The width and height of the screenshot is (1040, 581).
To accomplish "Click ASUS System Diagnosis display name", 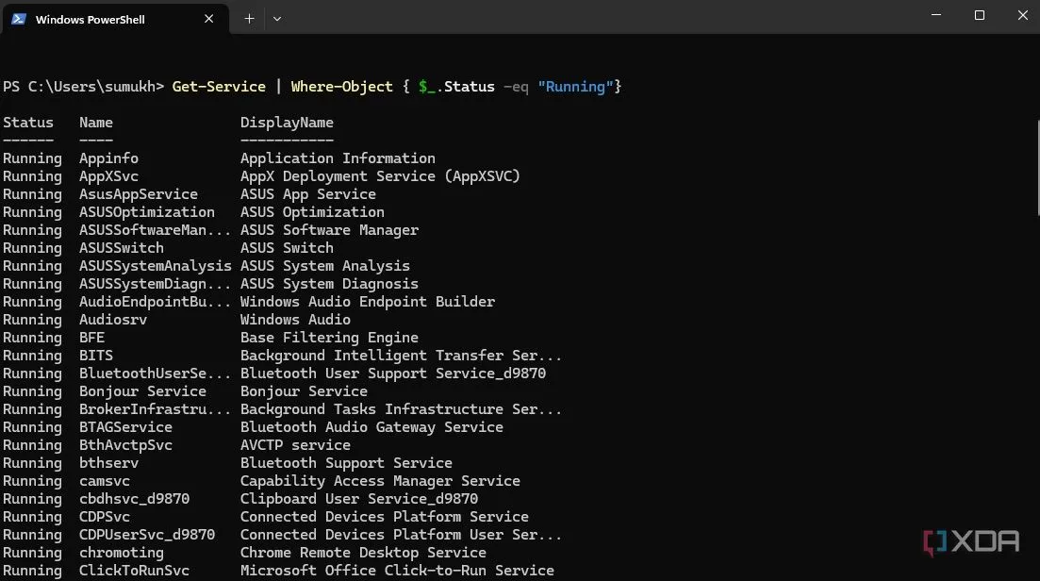I will click(329, 284).
